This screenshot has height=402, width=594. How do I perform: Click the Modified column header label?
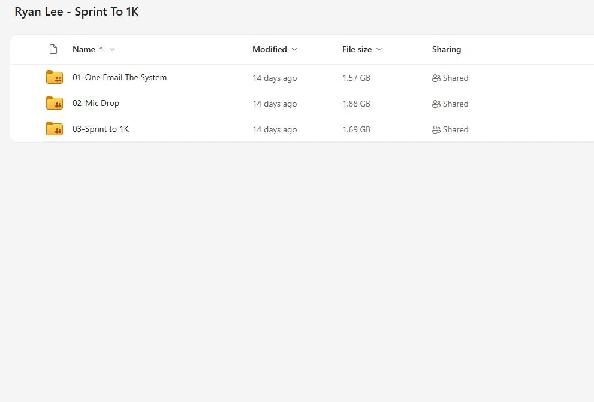click(270, 49)
